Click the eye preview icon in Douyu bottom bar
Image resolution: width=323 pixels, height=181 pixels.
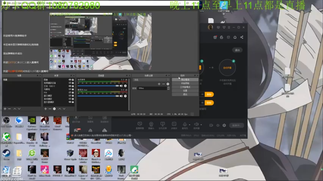(218, 125)
